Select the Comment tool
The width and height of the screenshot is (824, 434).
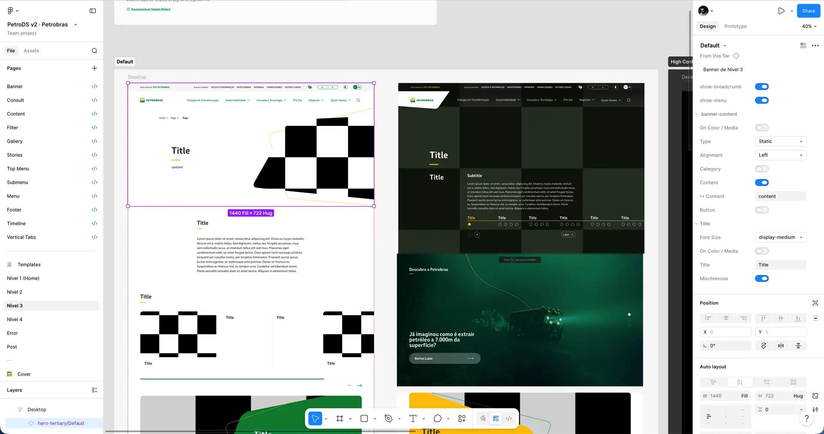(x=437, y=419)
